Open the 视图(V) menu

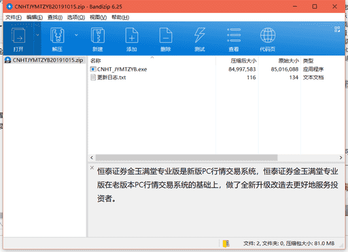pyautogui.click(x=98, y=18)
